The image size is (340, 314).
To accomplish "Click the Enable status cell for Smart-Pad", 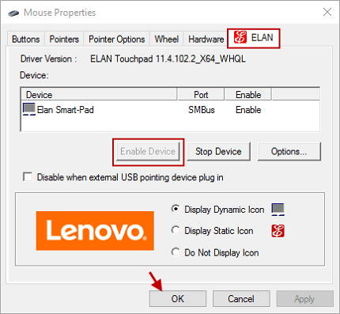I will [248, 110].
